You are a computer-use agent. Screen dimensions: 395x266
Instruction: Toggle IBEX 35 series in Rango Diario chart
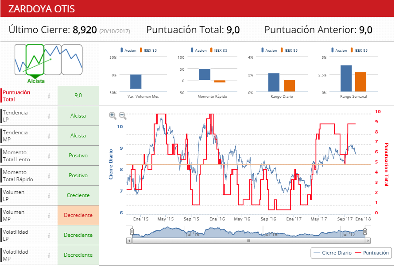[289, 50]
